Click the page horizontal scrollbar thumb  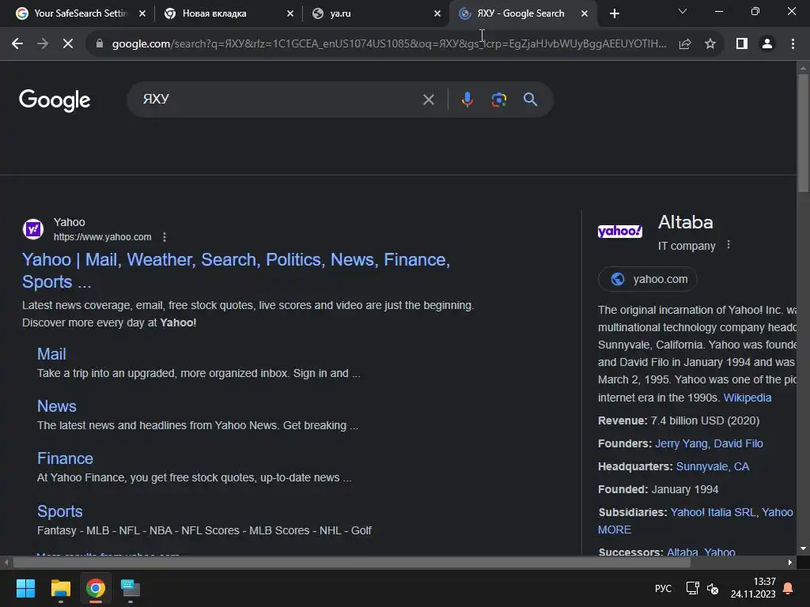352,563
